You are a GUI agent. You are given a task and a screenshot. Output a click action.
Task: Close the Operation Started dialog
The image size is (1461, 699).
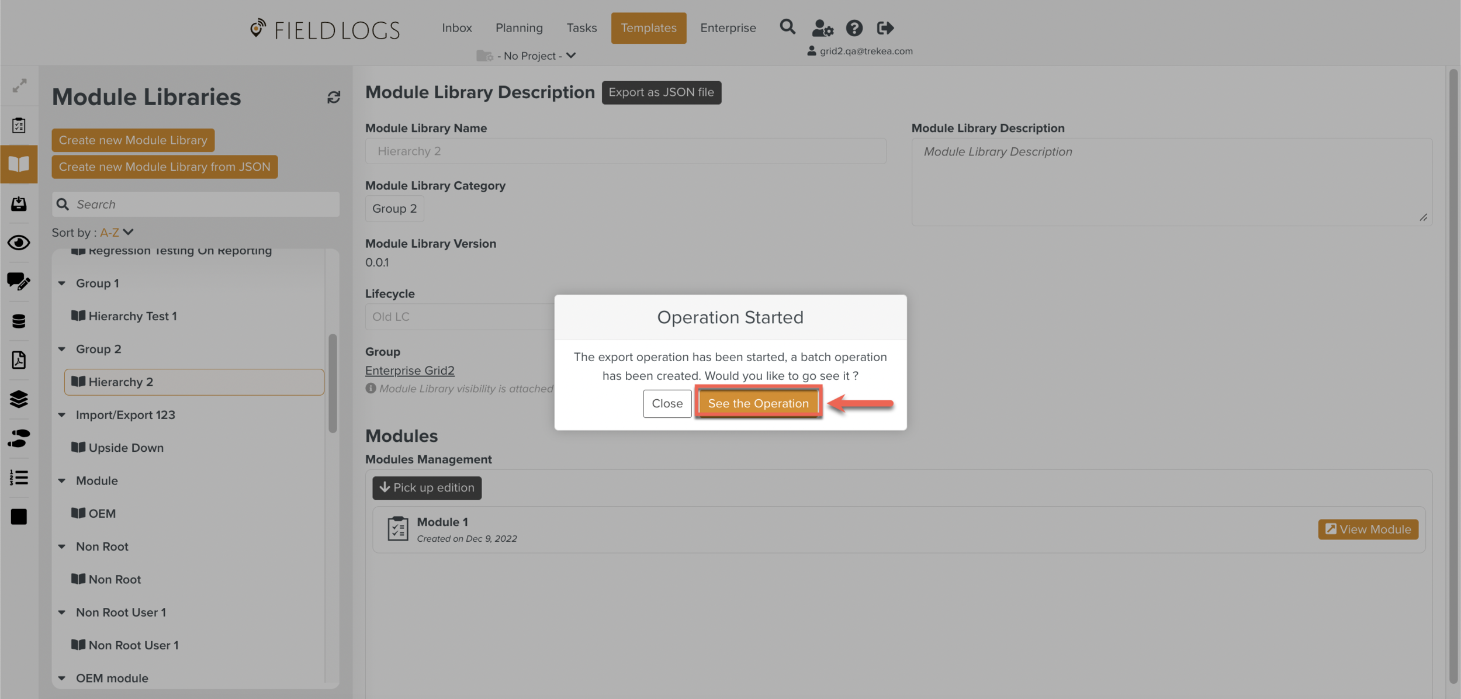[x=667, y=403]
